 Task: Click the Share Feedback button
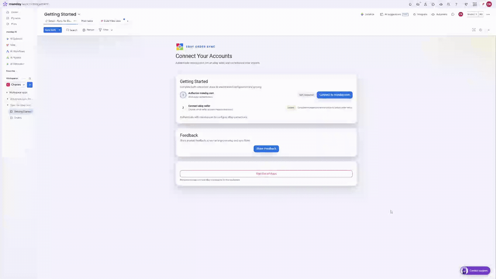266,148
